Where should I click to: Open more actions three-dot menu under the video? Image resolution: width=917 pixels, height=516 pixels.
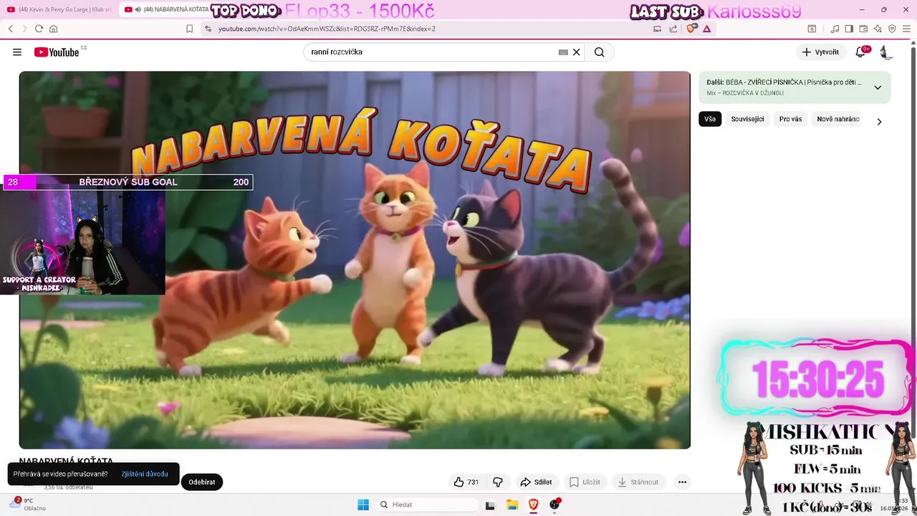point(682,482)
